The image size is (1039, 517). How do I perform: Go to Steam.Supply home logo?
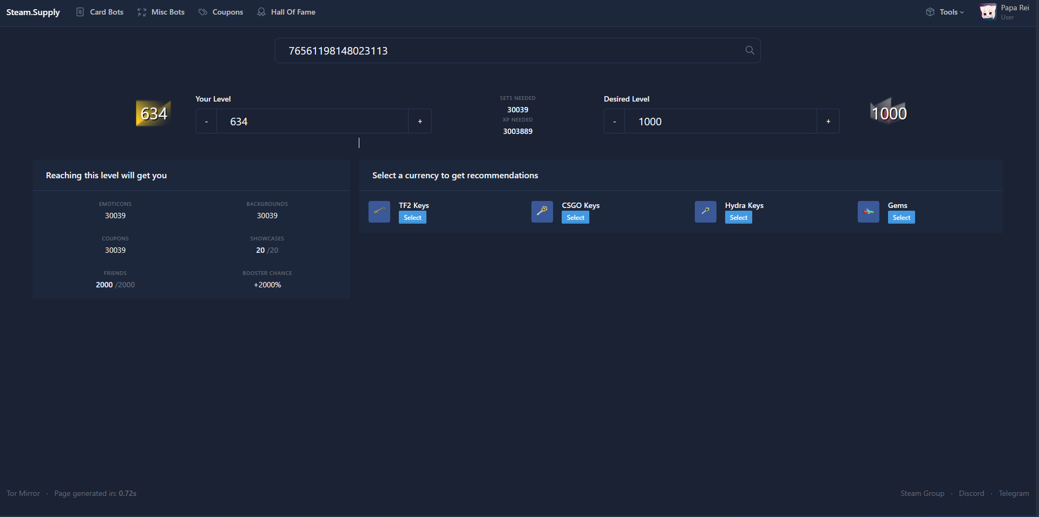pyautogui.click(x=33, y=12)
